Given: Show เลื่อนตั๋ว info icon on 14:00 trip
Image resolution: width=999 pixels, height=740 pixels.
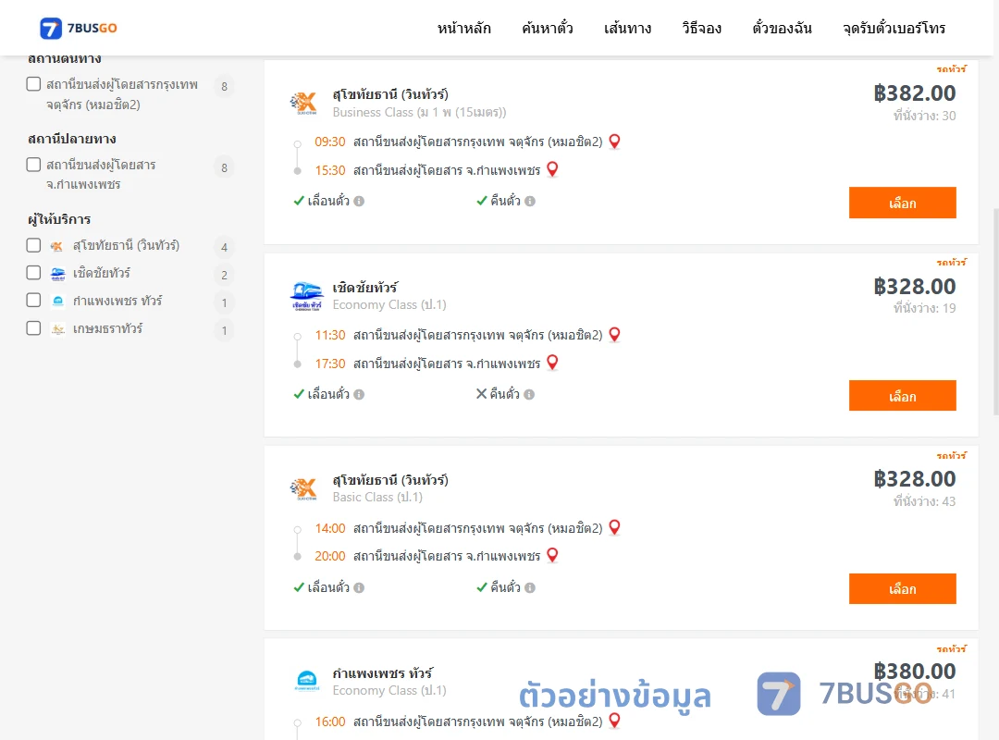Looking at the screenshot, I should [359, 587].
